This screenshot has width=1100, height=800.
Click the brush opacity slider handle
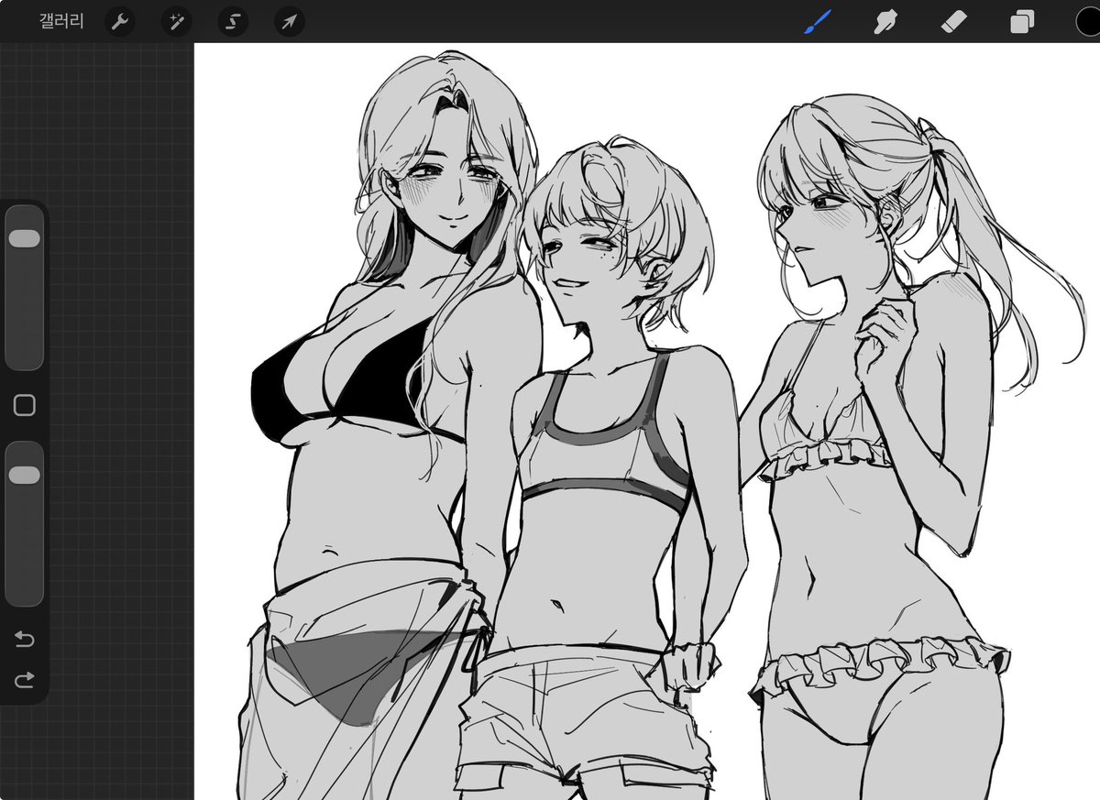[x=24, y=475]
